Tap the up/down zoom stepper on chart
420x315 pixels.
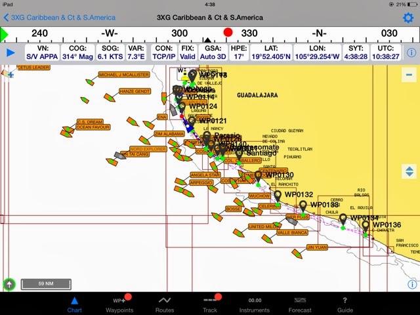coord(410,172)
